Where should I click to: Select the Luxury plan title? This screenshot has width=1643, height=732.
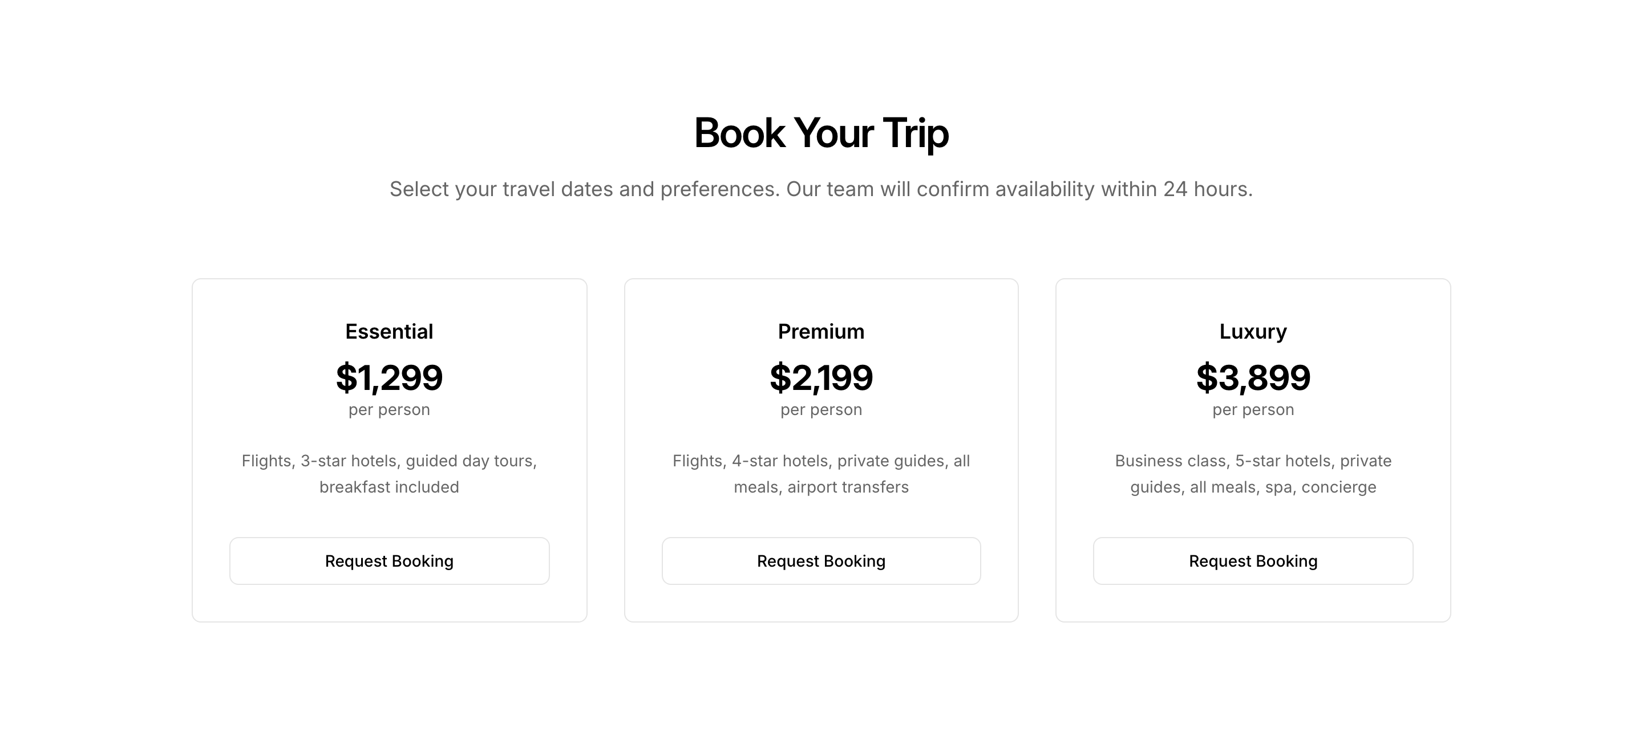tap(1253, 331)
